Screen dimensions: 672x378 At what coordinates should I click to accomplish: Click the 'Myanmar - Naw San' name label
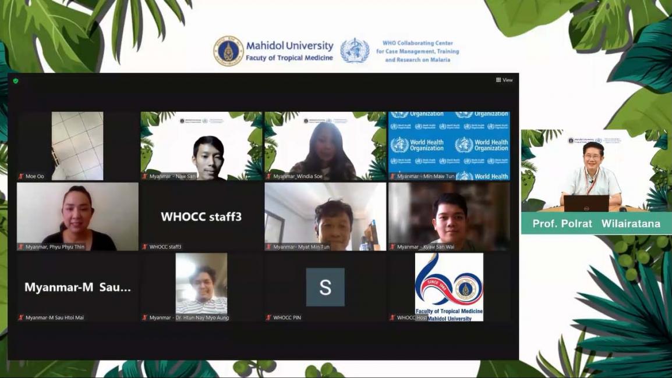point(173,176)
